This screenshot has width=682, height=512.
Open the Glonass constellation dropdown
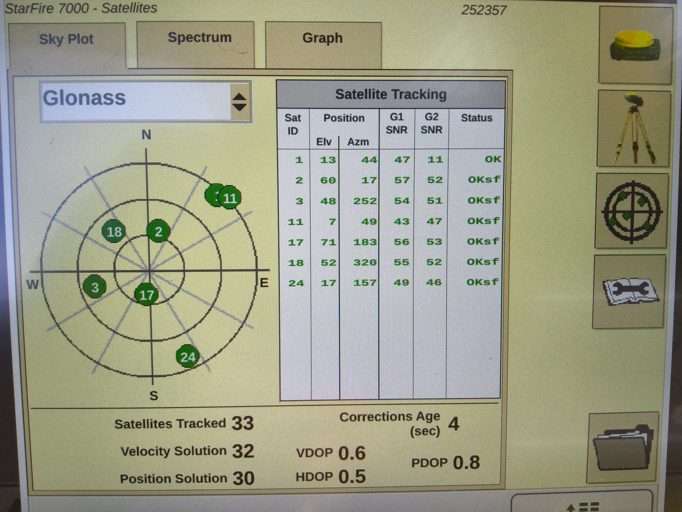pyautogui.click(x=145, y=102)
